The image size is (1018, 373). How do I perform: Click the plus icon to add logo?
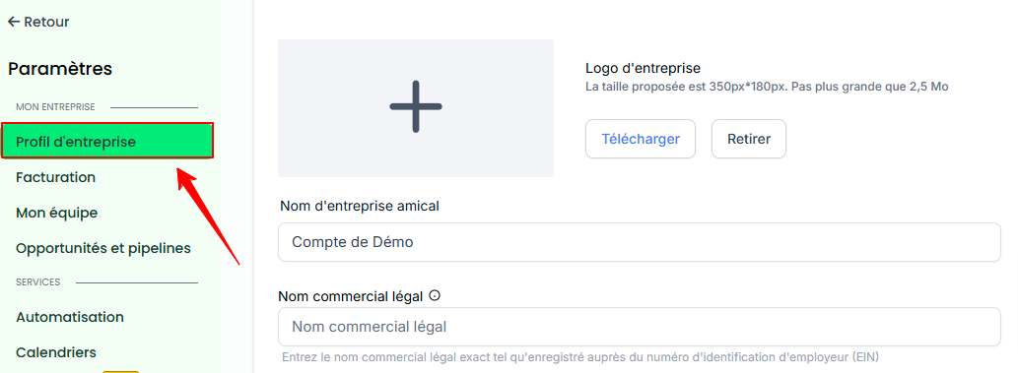(x=416, y=107)
